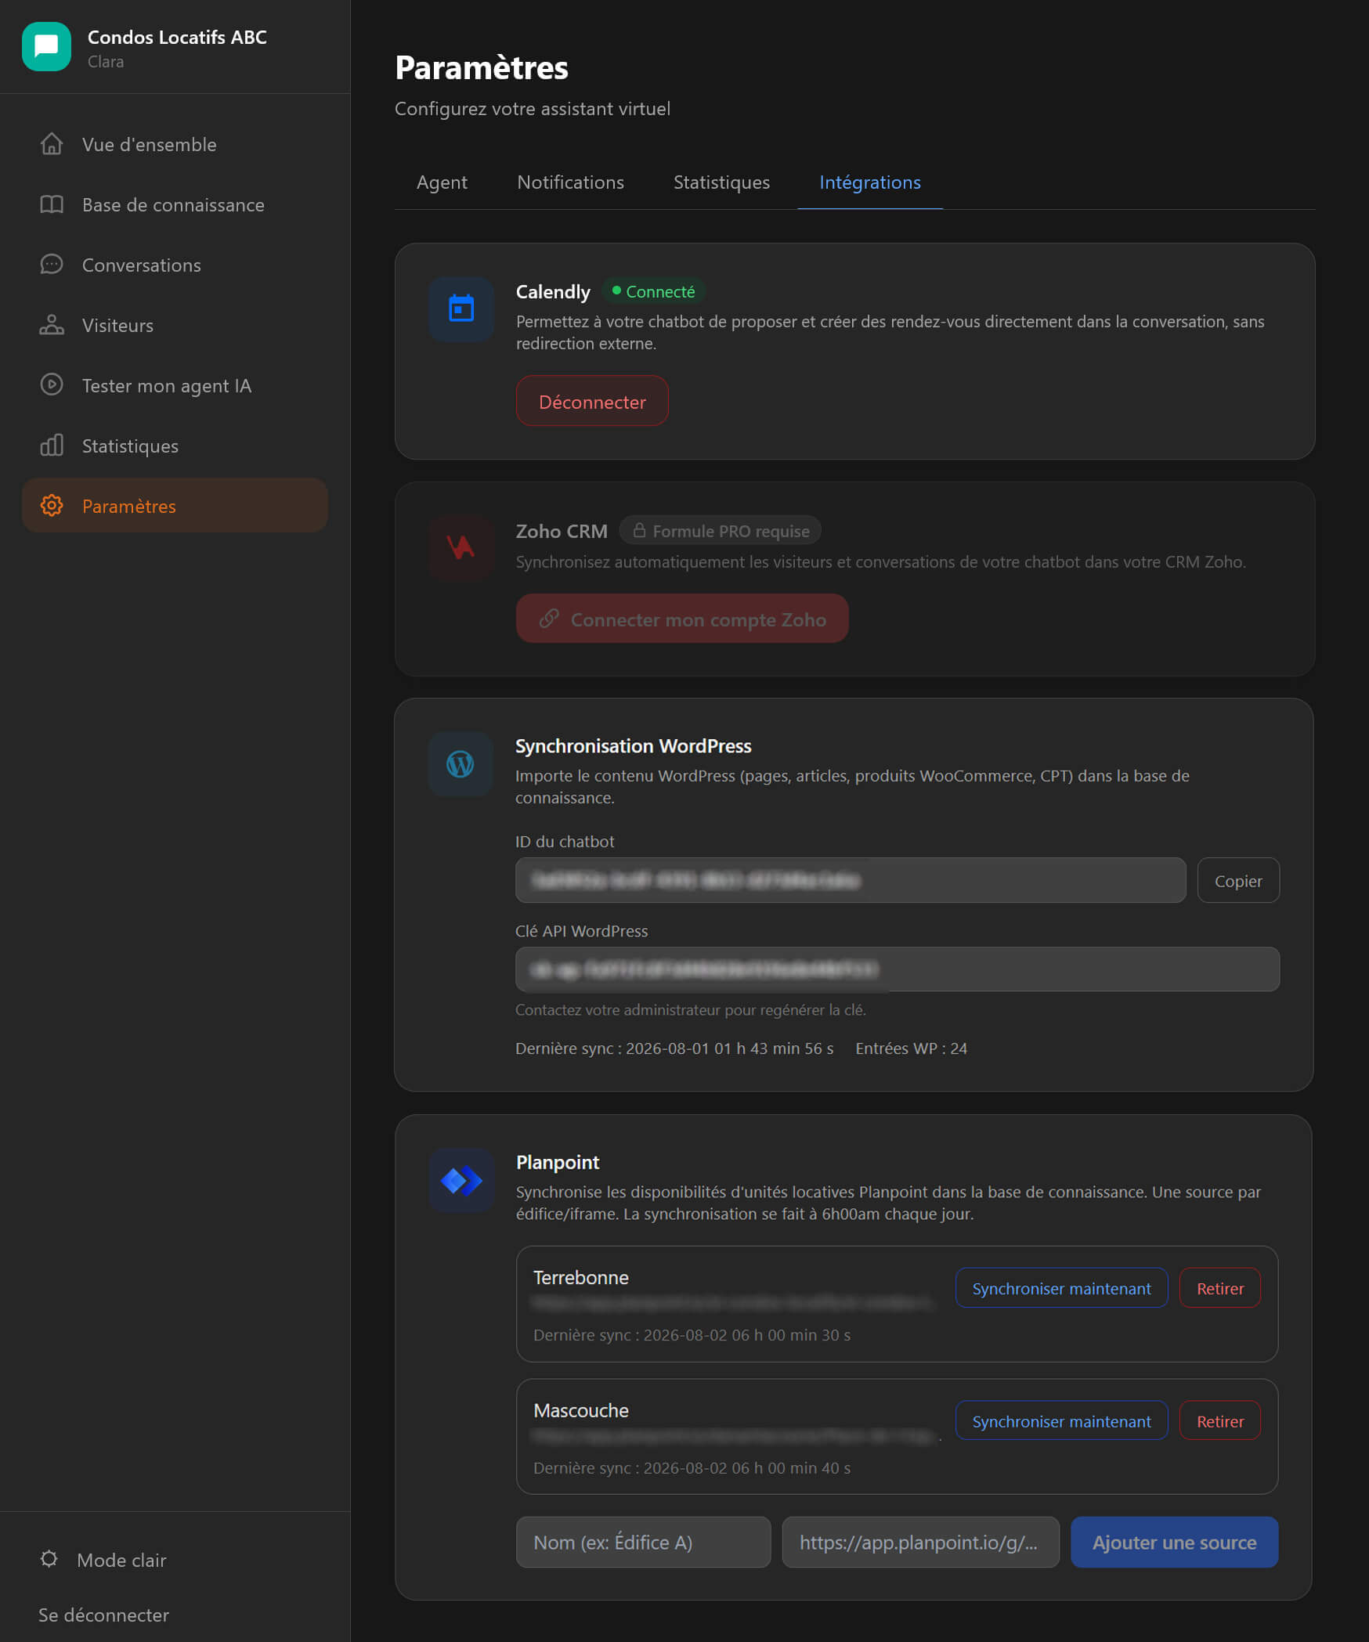Viewport: 1369px width, 1642px height.
Task: Open Base de connaissance menu item
Action: 175,204
